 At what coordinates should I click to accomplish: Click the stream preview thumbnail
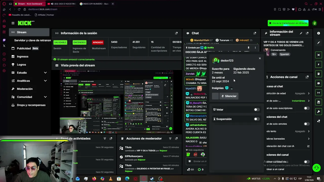pyautogui.click(x=116, y=102)
